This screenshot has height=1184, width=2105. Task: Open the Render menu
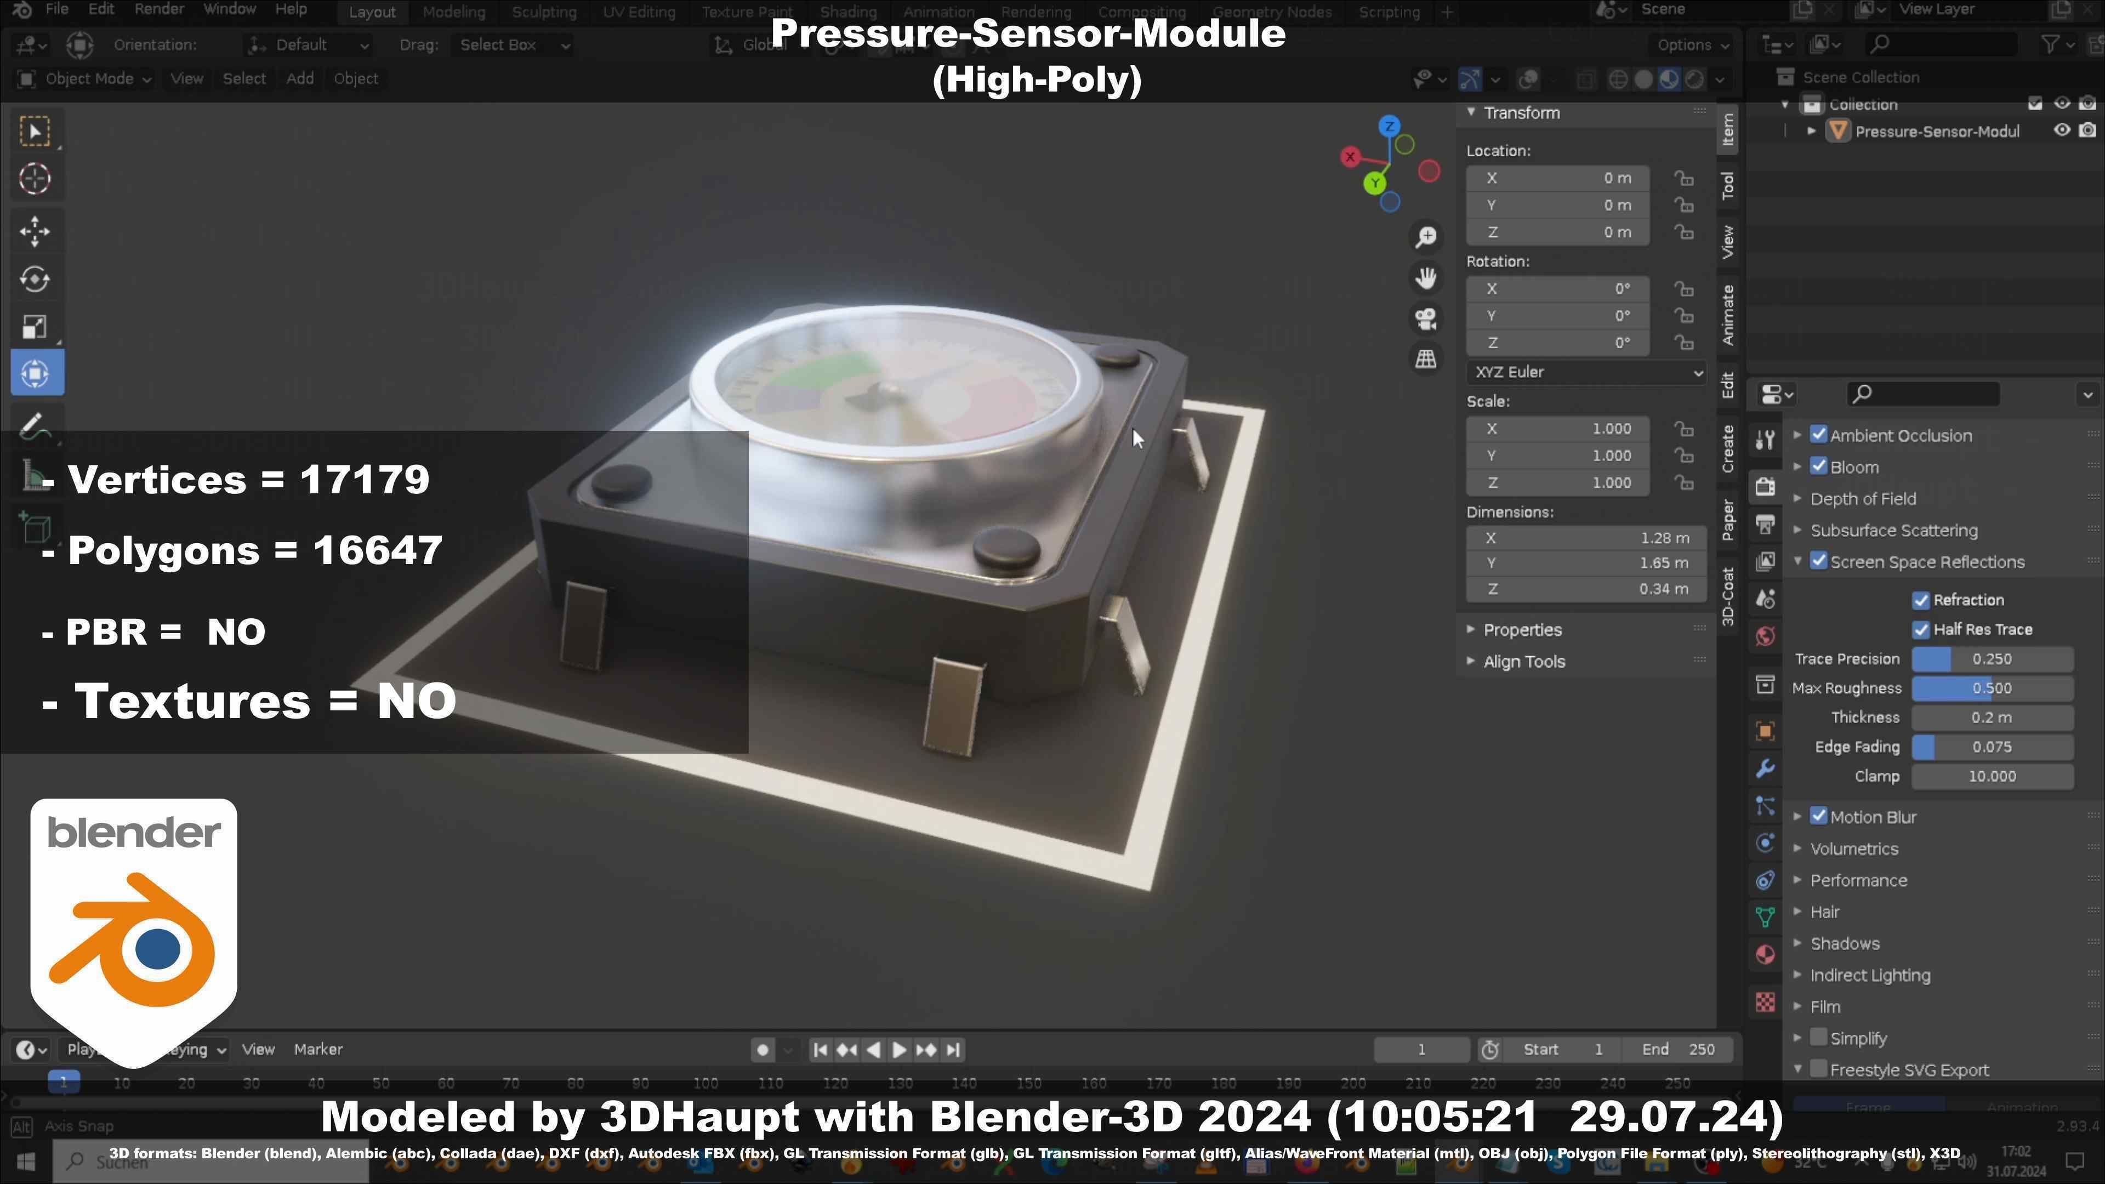pyautogui.click(x=158, y=10)
